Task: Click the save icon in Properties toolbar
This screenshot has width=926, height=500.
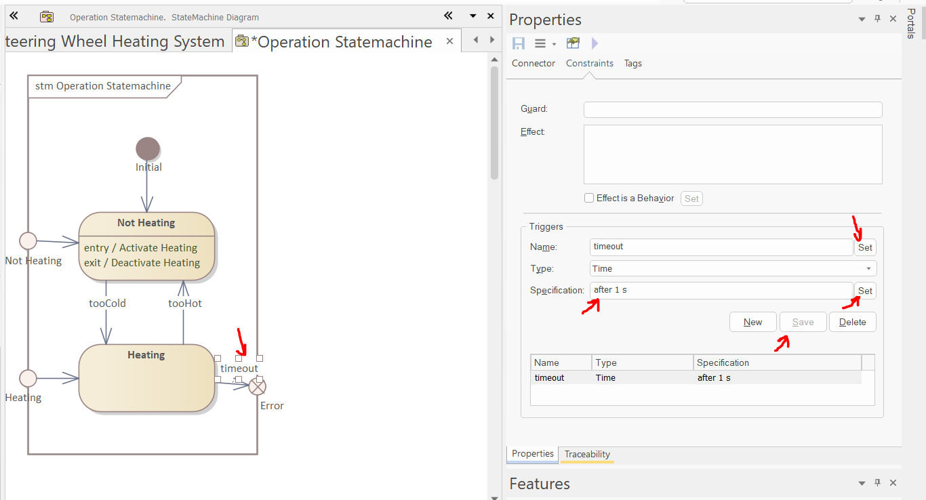Action: click(x=519, y=43)
